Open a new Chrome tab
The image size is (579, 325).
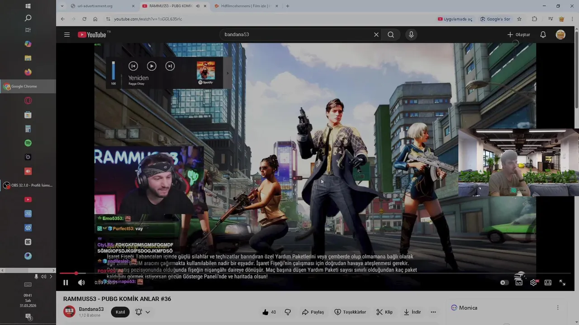287,6
